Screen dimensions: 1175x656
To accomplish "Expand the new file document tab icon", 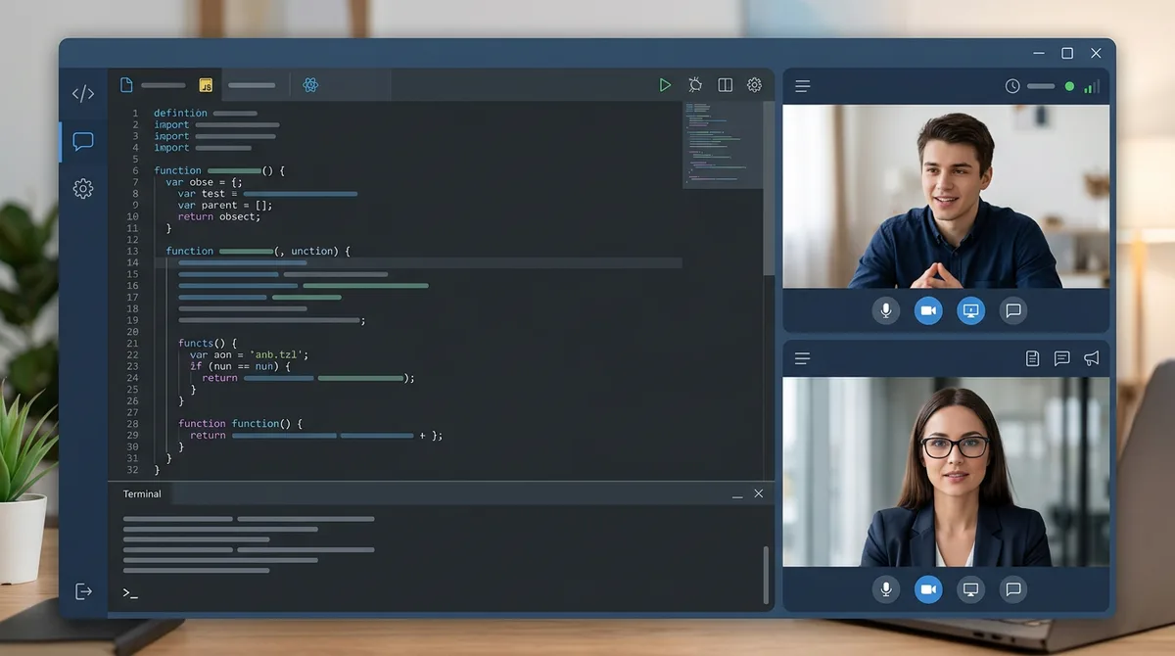I will click(x=125, y=84).
